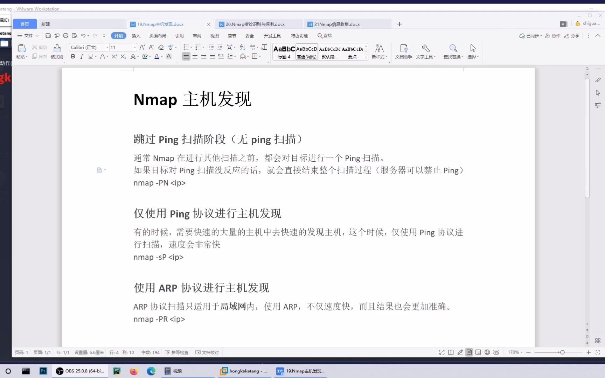Click the 协作 collaborate button
The height and width of the screenshot is (378, 605).
(552, 36)
